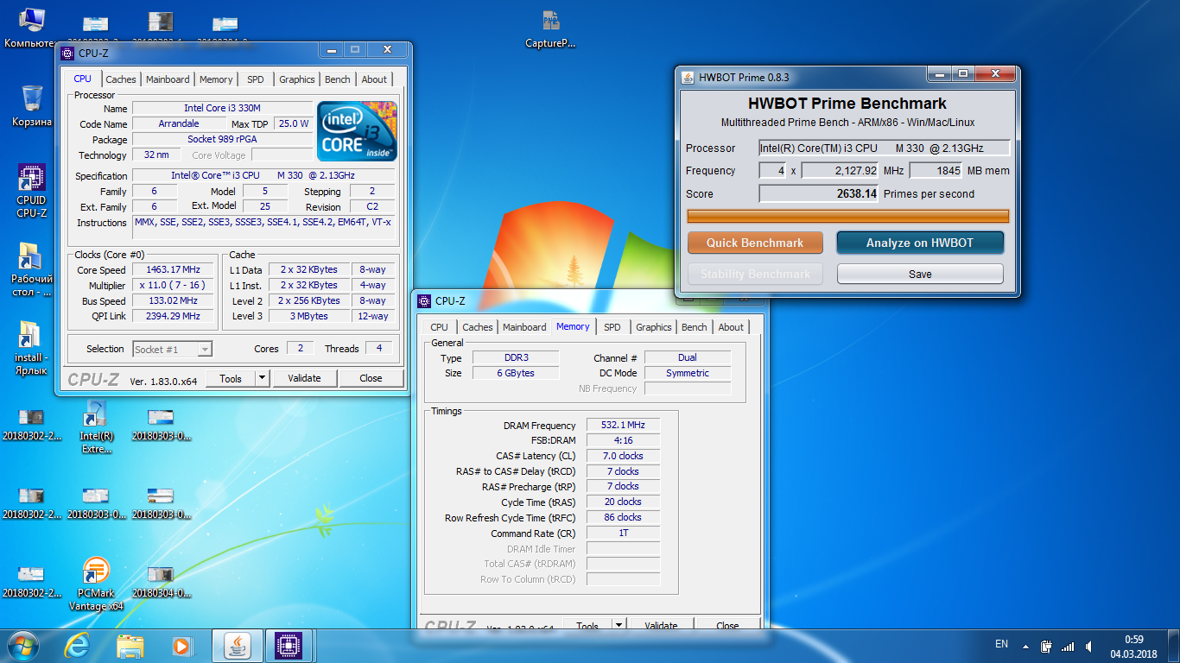The image size is (1180, 663).
Task: Open Mainboard tab in CPU-Z Memory window
Action: [x=524, y=327]
